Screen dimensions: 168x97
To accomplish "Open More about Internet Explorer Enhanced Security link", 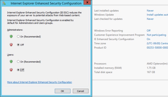I will (x=40, y=82).
